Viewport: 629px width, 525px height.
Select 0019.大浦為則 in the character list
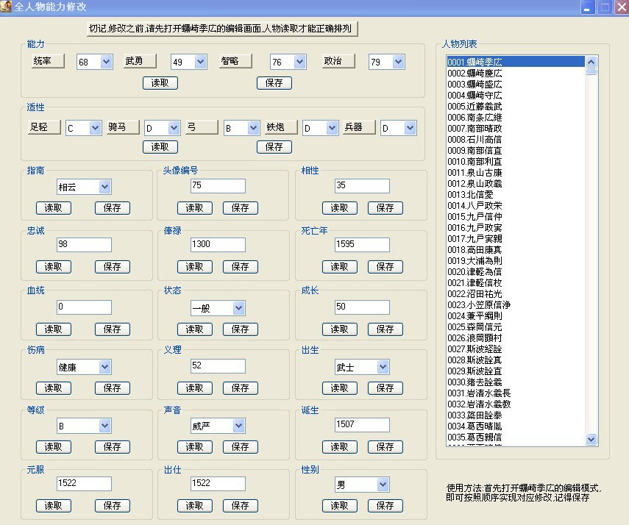(x=475, y=260)
